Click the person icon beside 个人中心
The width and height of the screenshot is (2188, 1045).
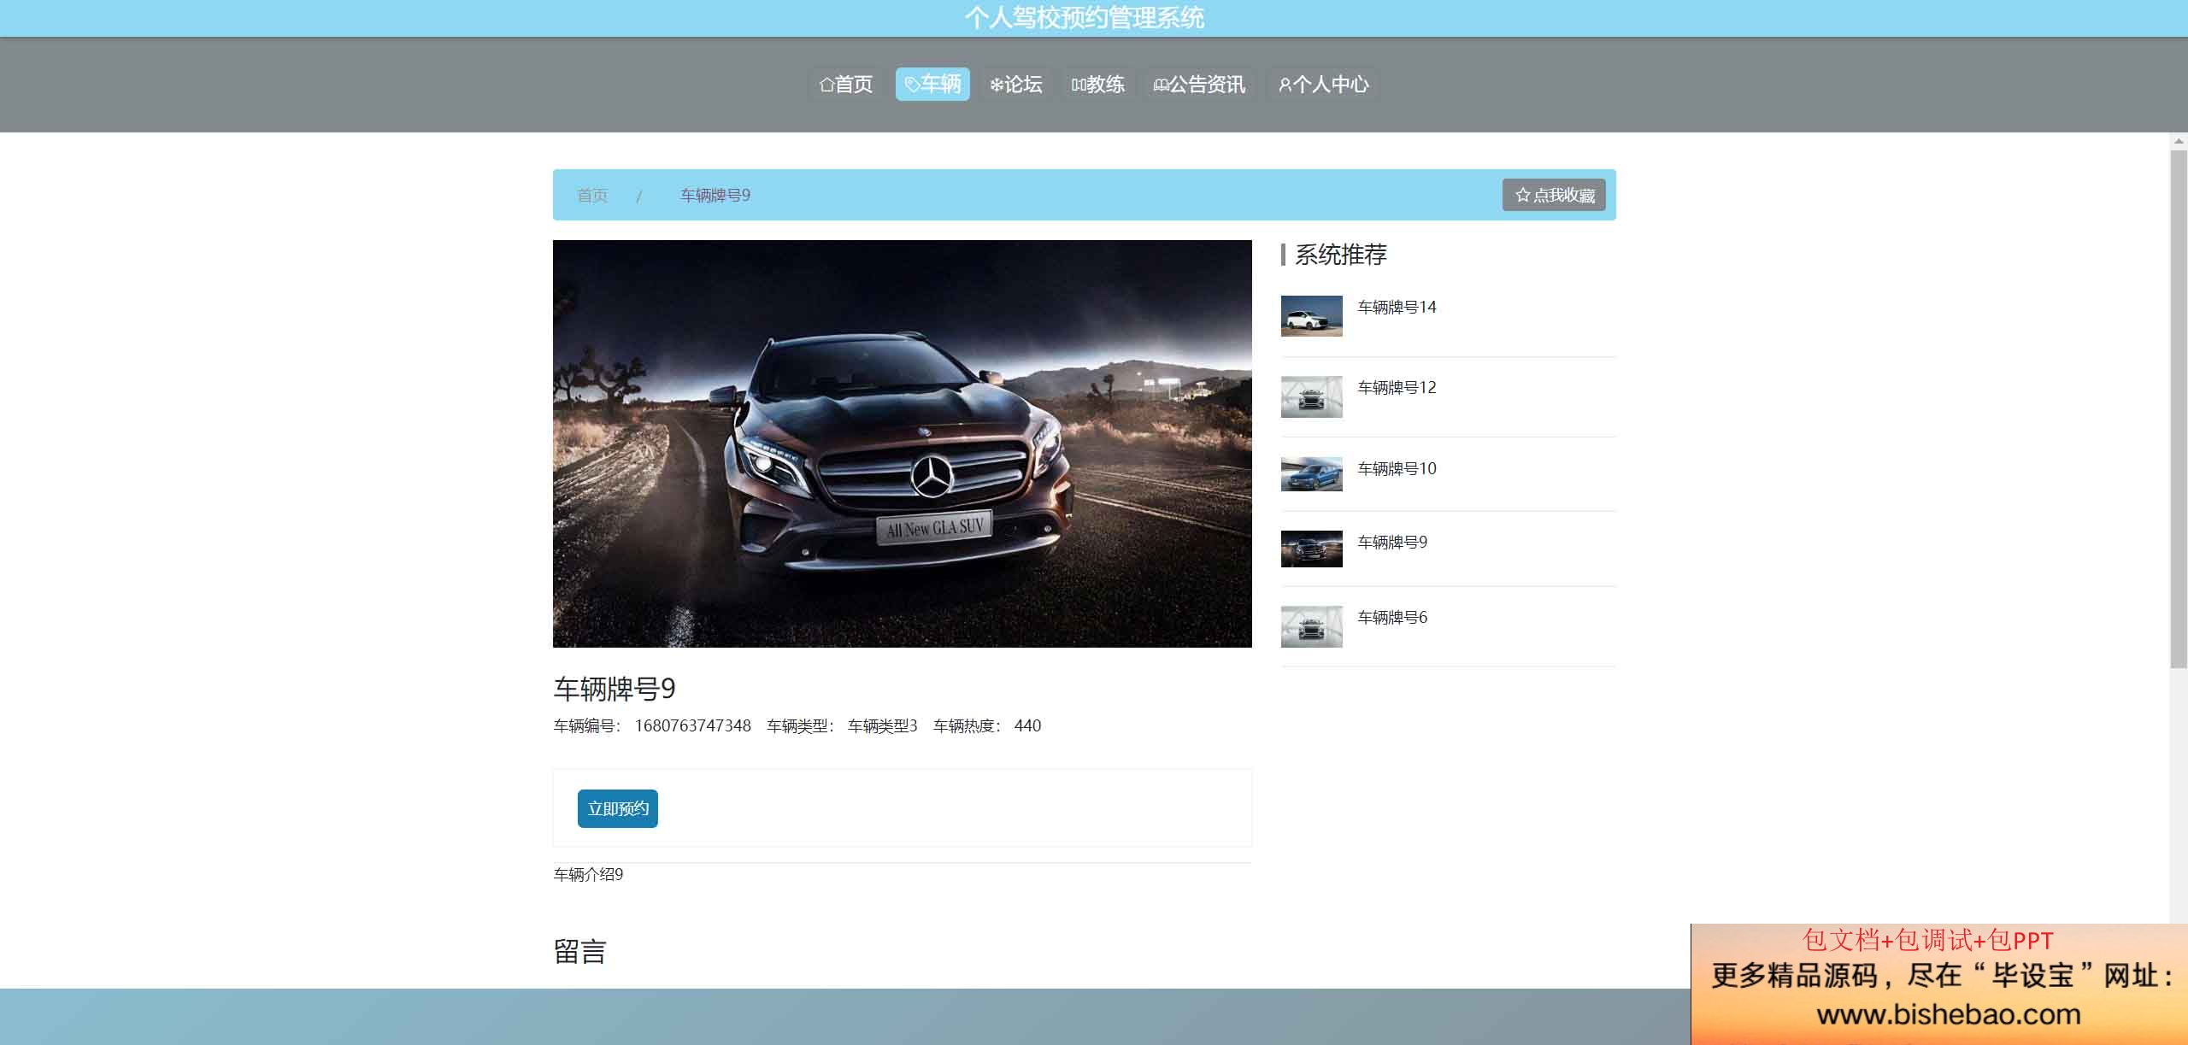(x=1284, y=85)
